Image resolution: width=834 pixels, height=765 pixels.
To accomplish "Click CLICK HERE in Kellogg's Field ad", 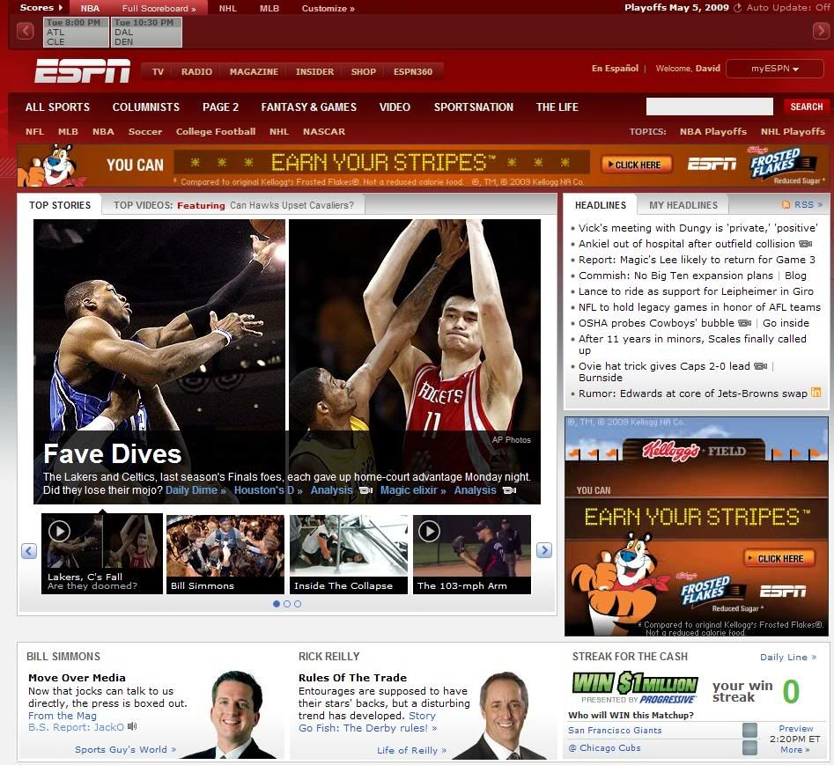I will tap(779, 558).
